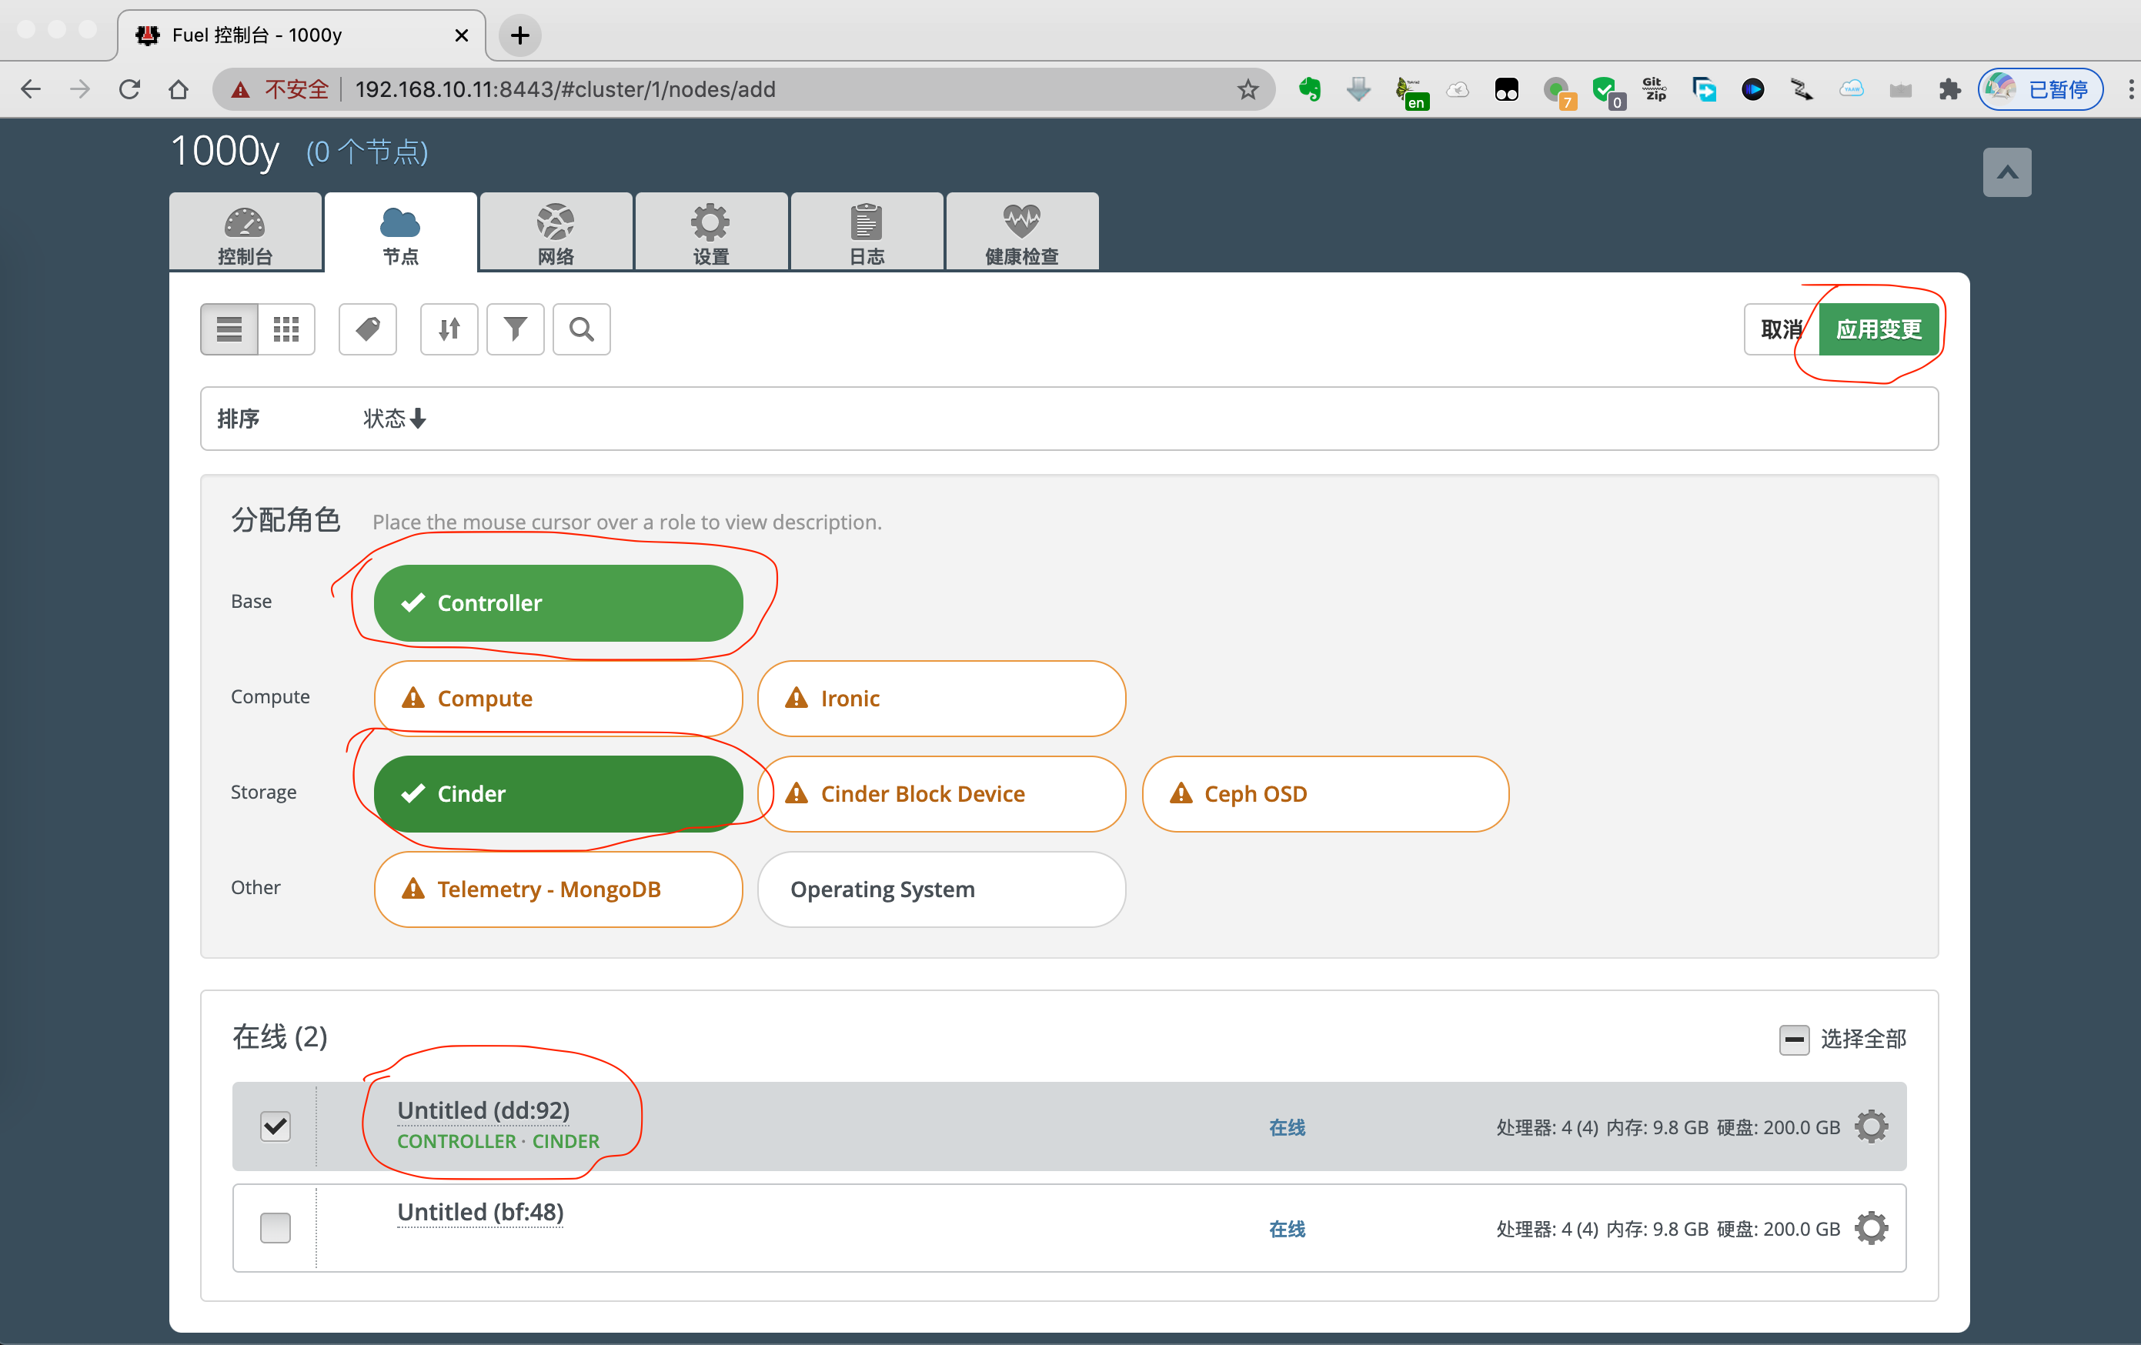Open settings gear for node dd:92
The height and width of the screenshot is (1345, 2141).
pyautogui.click(x=1871, y=1126)
